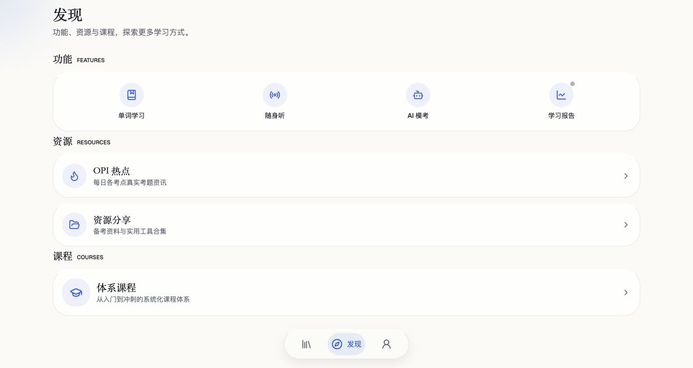This screenshot has height=368, width=693.
Task: Expand the OPI 热点 row chevron
Action: pos(626,176)
